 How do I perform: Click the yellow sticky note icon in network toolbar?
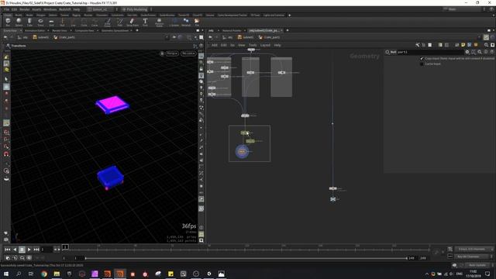463,45
